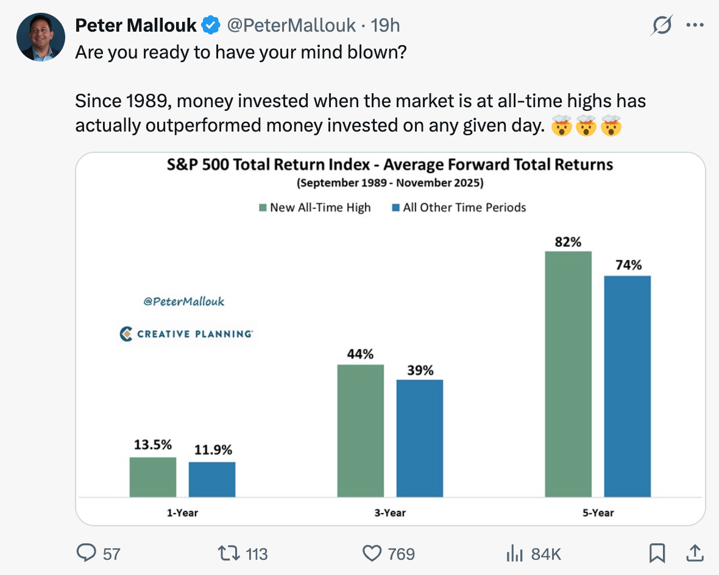Image resolution: width=719 pixels, height=575 pixels.
Task: Click the Creative Planning logo in chart
Action: point(186,334)
